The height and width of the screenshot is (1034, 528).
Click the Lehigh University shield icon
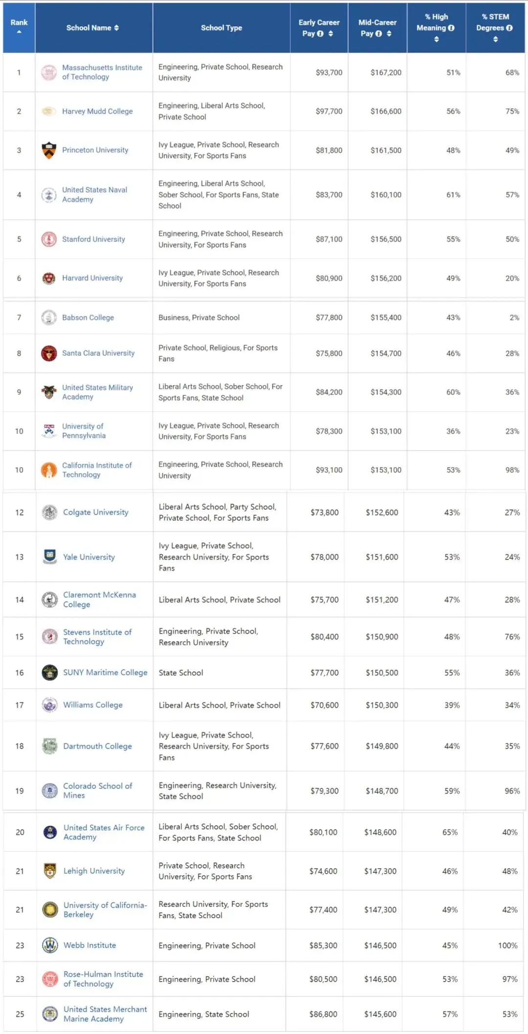pyautogui.click(x=50, y=871)
